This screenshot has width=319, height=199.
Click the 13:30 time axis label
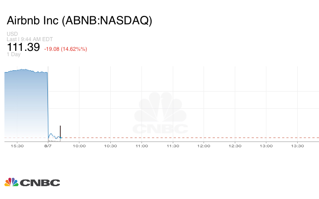(297, 146)
